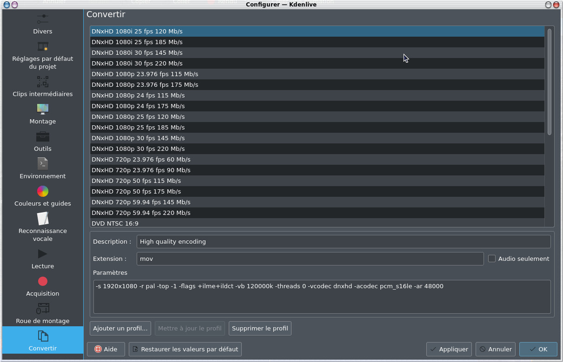
Task: Select DNxHD 1080p 30 fps 220 Mb/s
Action: coord(317,149)
